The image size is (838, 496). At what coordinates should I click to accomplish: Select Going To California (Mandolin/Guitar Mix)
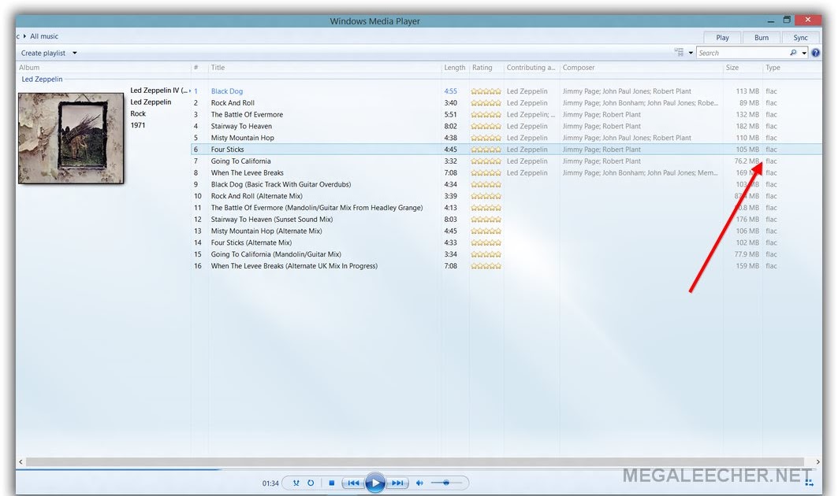tap(276, 254)
